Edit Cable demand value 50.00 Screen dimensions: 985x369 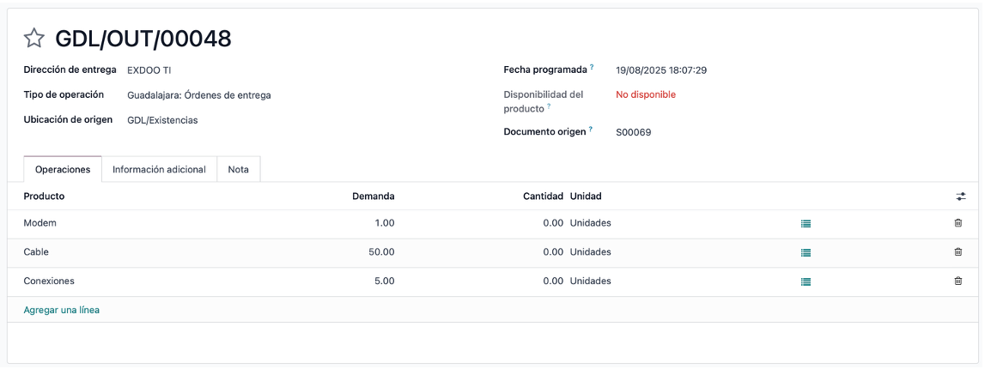[x=381, y=251]
